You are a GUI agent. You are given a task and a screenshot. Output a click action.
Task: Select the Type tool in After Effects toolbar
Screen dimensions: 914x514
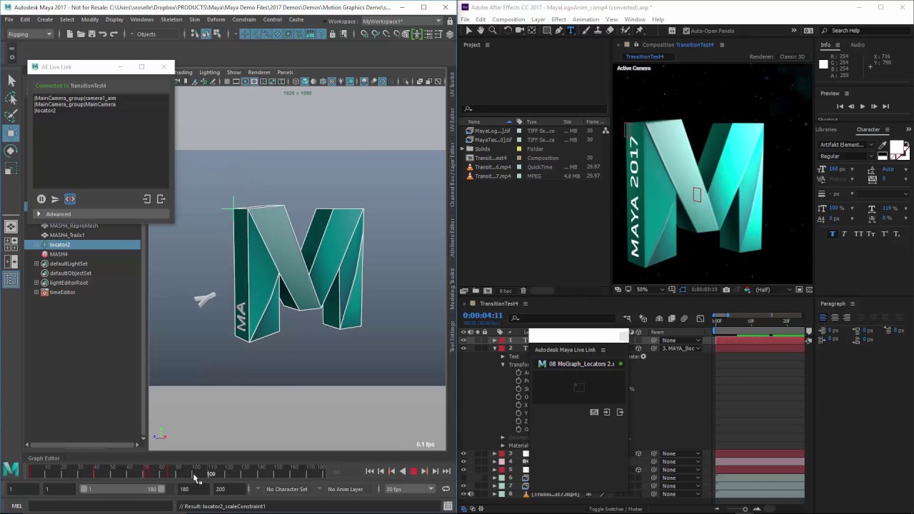point(571,31)
